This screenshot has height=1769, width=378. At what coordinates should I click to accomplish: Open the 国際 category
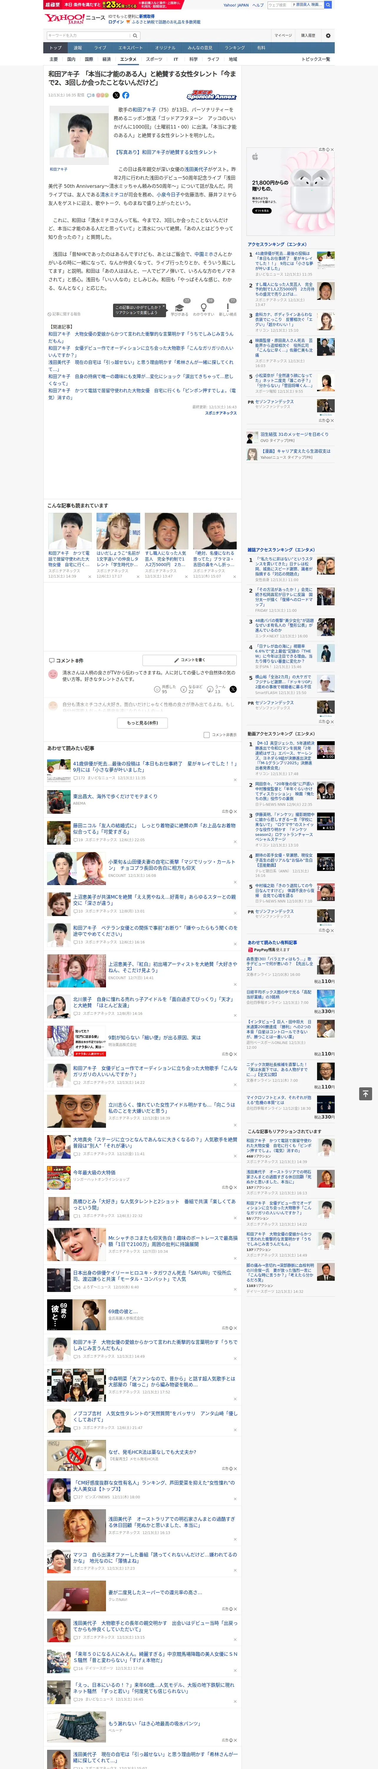(89, 59)
